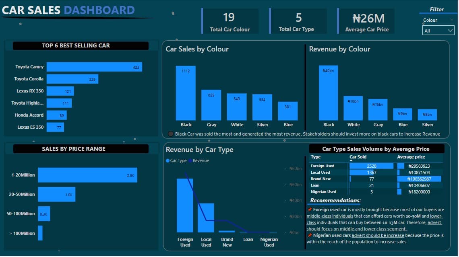Click the pushpin icon beside the Nigerian used cars tip
Viewport: 459px width, 257px height.
[x=309, y=236]
